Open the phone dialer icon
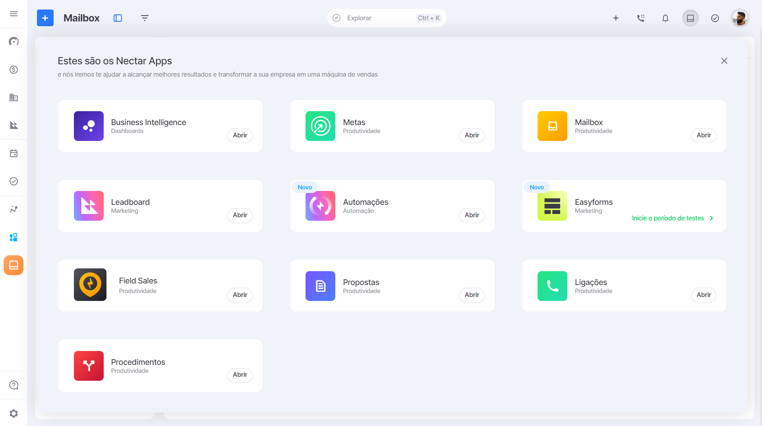This screenshot has height=426, width=762. click(x=641, y=18)
